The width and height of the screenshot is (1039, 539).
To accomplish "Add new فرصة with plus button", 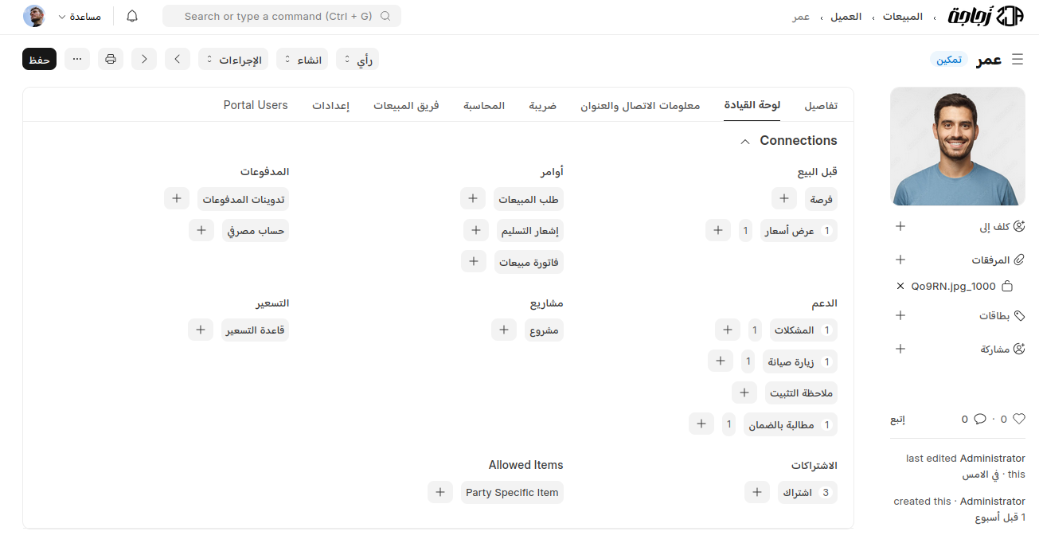I will tap(784, 198).
